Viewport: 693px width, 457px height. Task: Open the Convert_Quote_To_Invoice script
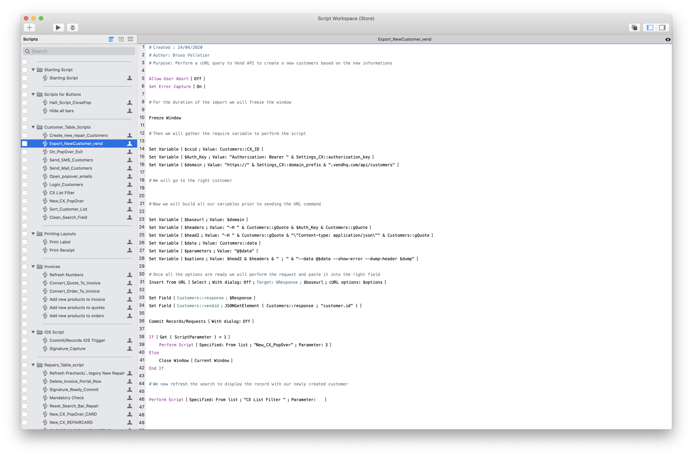(75, 283)
